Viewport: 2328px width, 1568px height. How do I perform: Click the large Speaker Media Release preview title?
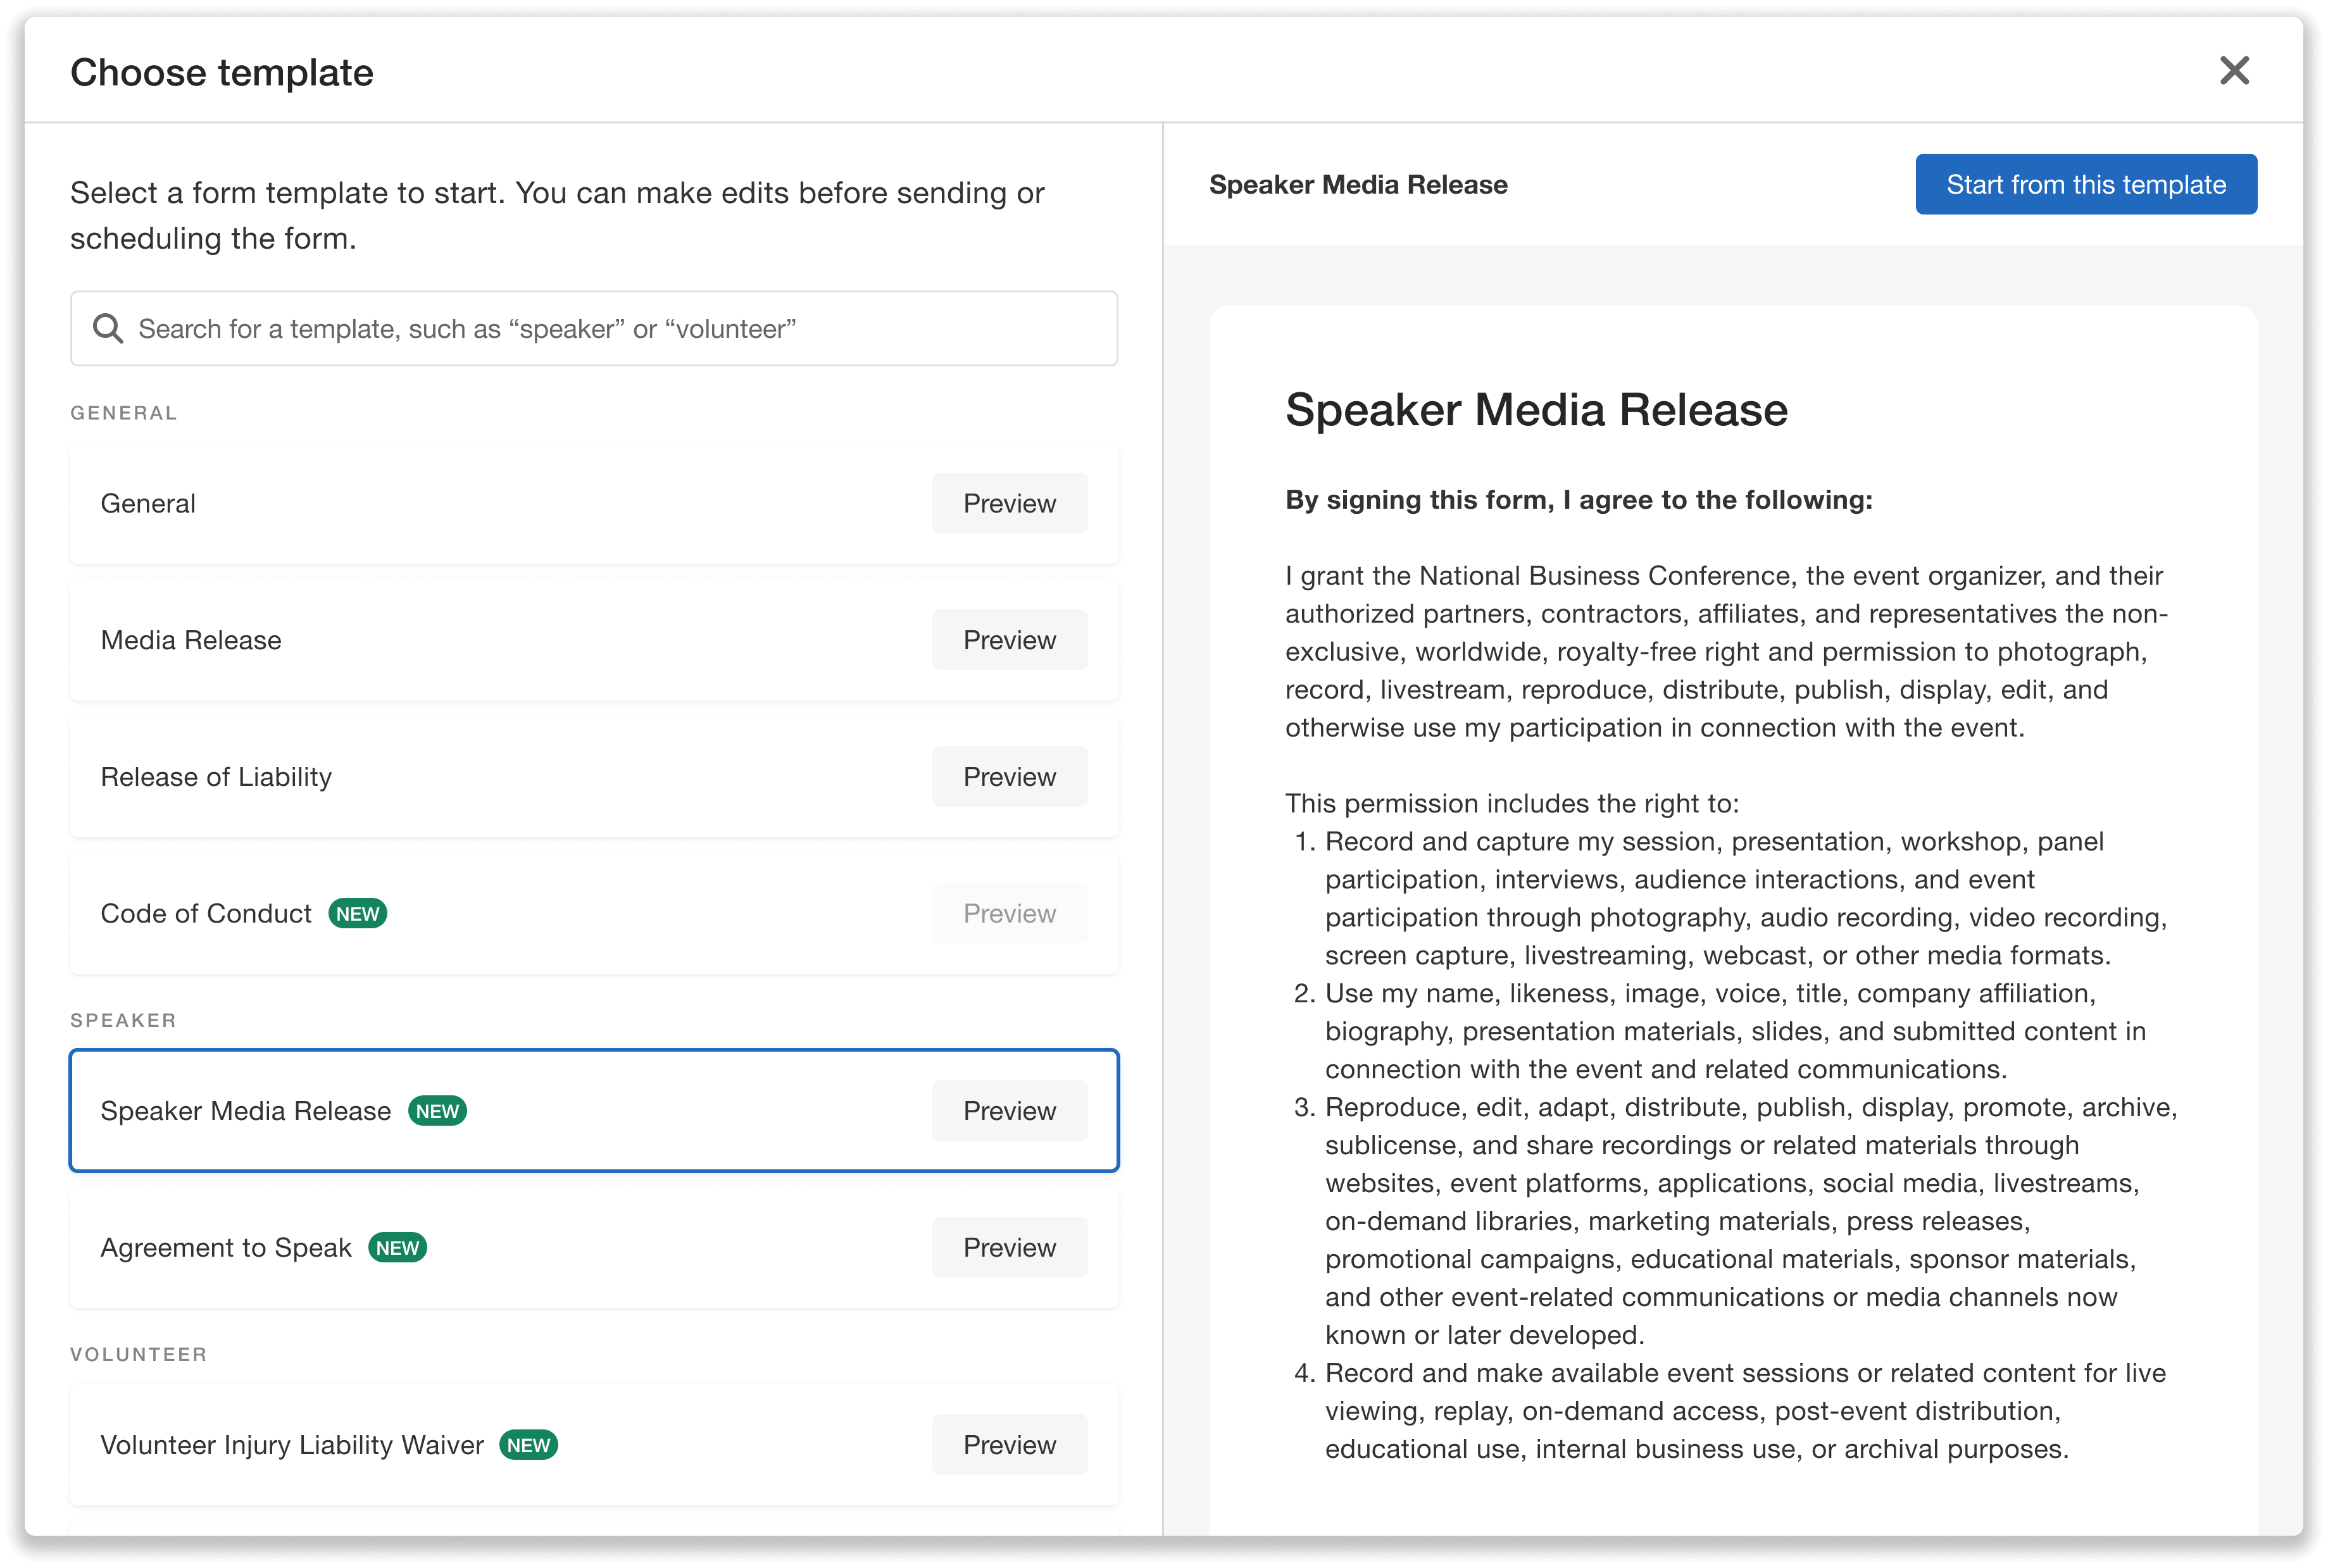1536,410
